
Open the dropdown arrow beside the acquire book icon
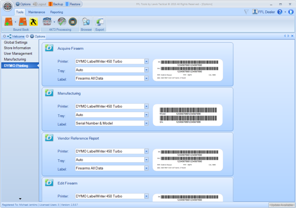click(16, 22)
